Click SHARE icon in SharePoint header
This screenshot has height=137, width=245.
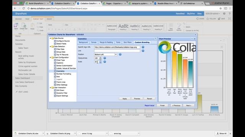200,19
